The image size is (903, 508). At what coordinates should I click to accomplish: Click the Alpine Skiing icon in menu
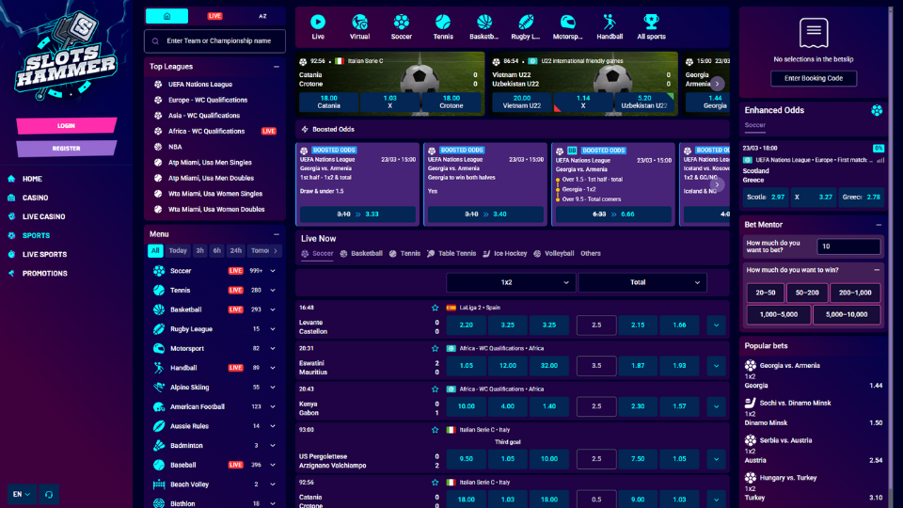pos(159,387)
